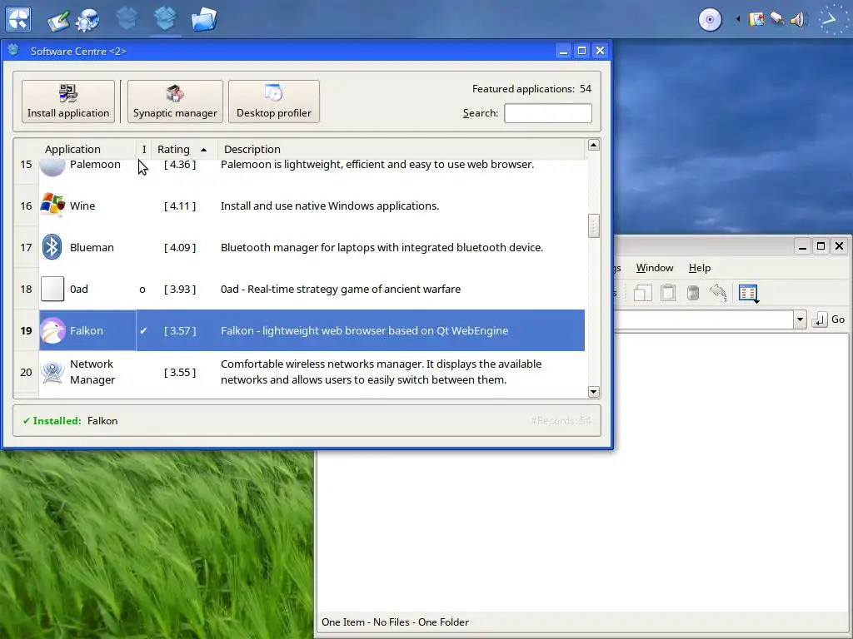Click the Install application button

pyautogui.click(x=68, y=102)
